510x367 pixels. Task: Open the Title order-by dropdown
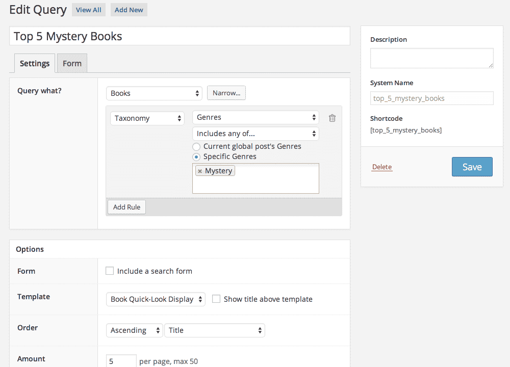click(x=215, y=330)
